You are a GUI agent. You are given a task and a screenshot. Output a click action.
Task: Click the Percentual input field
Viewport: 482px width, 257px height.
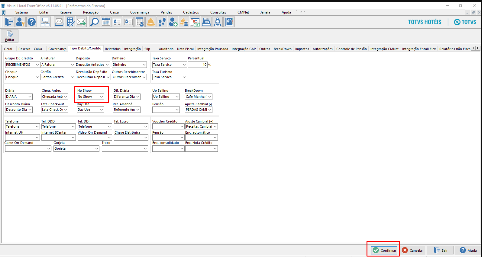(198, 65)
